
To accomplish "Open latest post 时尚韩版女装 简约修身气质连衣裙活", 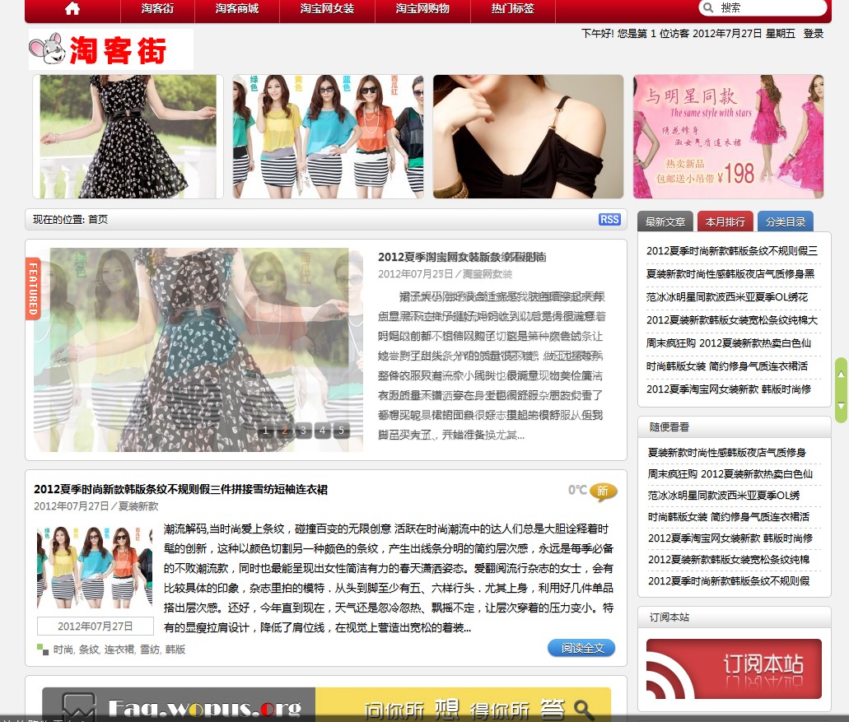I will pyautogui.click(x=727, y=366).
